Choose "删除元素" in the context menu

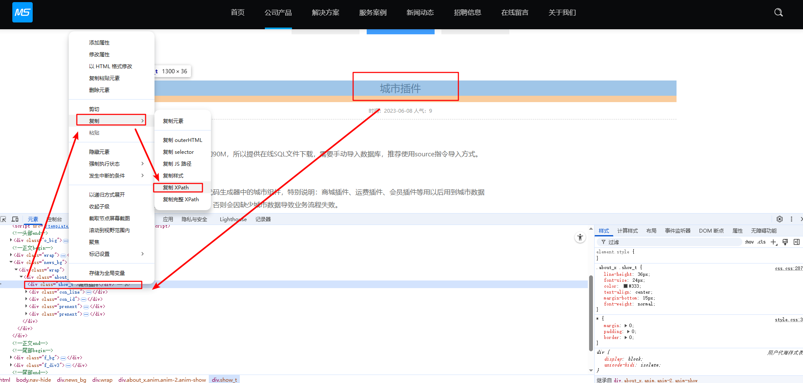[x=99, y=90]
